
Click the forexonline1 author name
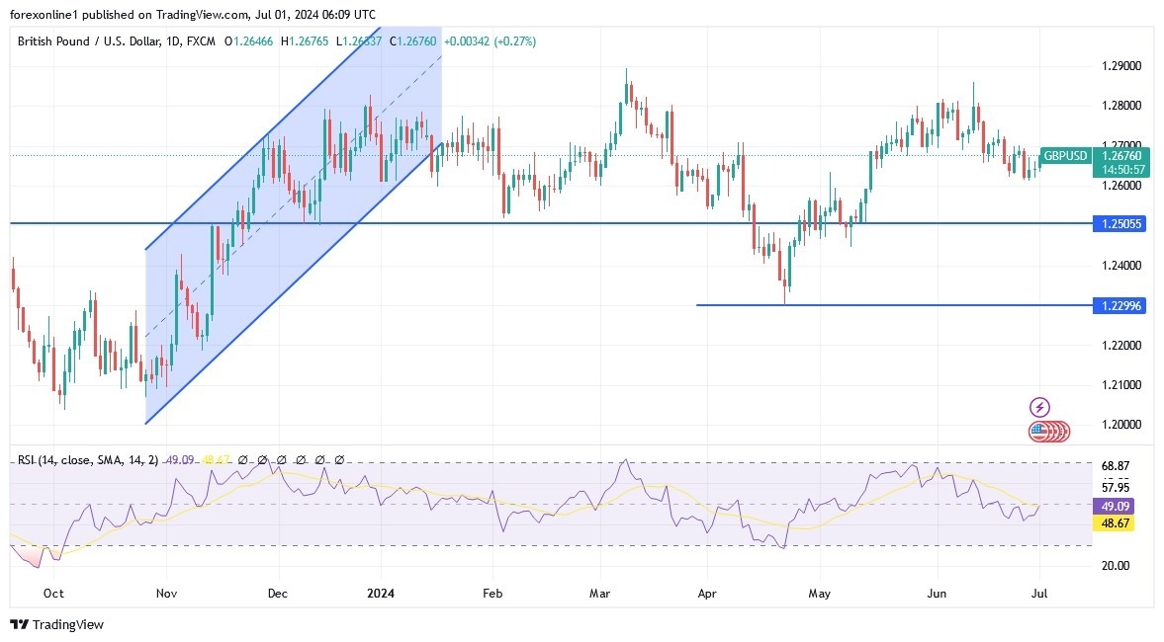(45, 15)
